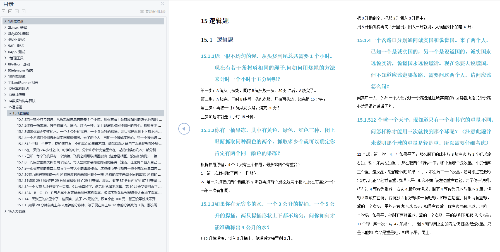The height and width of the screenshot is (252, 500).
Task: Expand the 5API 测试 chevron
Action: [5, 46]
